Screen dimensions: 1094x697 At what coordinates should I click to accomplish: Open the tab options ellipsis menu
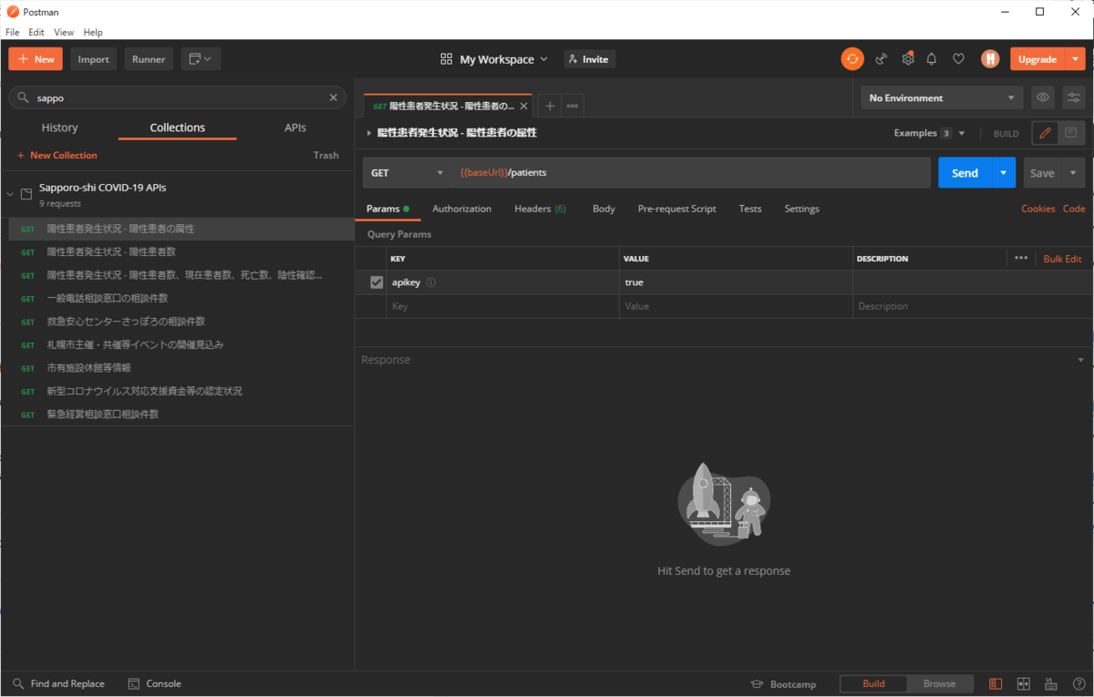coord(573,106)
